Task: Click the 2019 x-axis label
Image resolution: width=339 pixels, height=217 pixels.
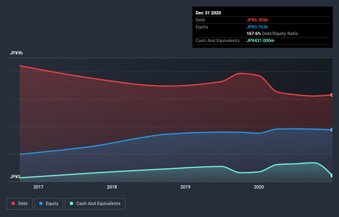Action: click(x=185, y=187)
